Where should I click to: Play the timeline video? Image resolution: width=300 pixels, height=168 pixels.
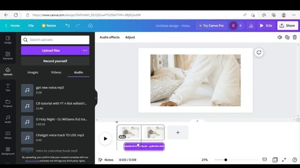click(x=105, y=139)
